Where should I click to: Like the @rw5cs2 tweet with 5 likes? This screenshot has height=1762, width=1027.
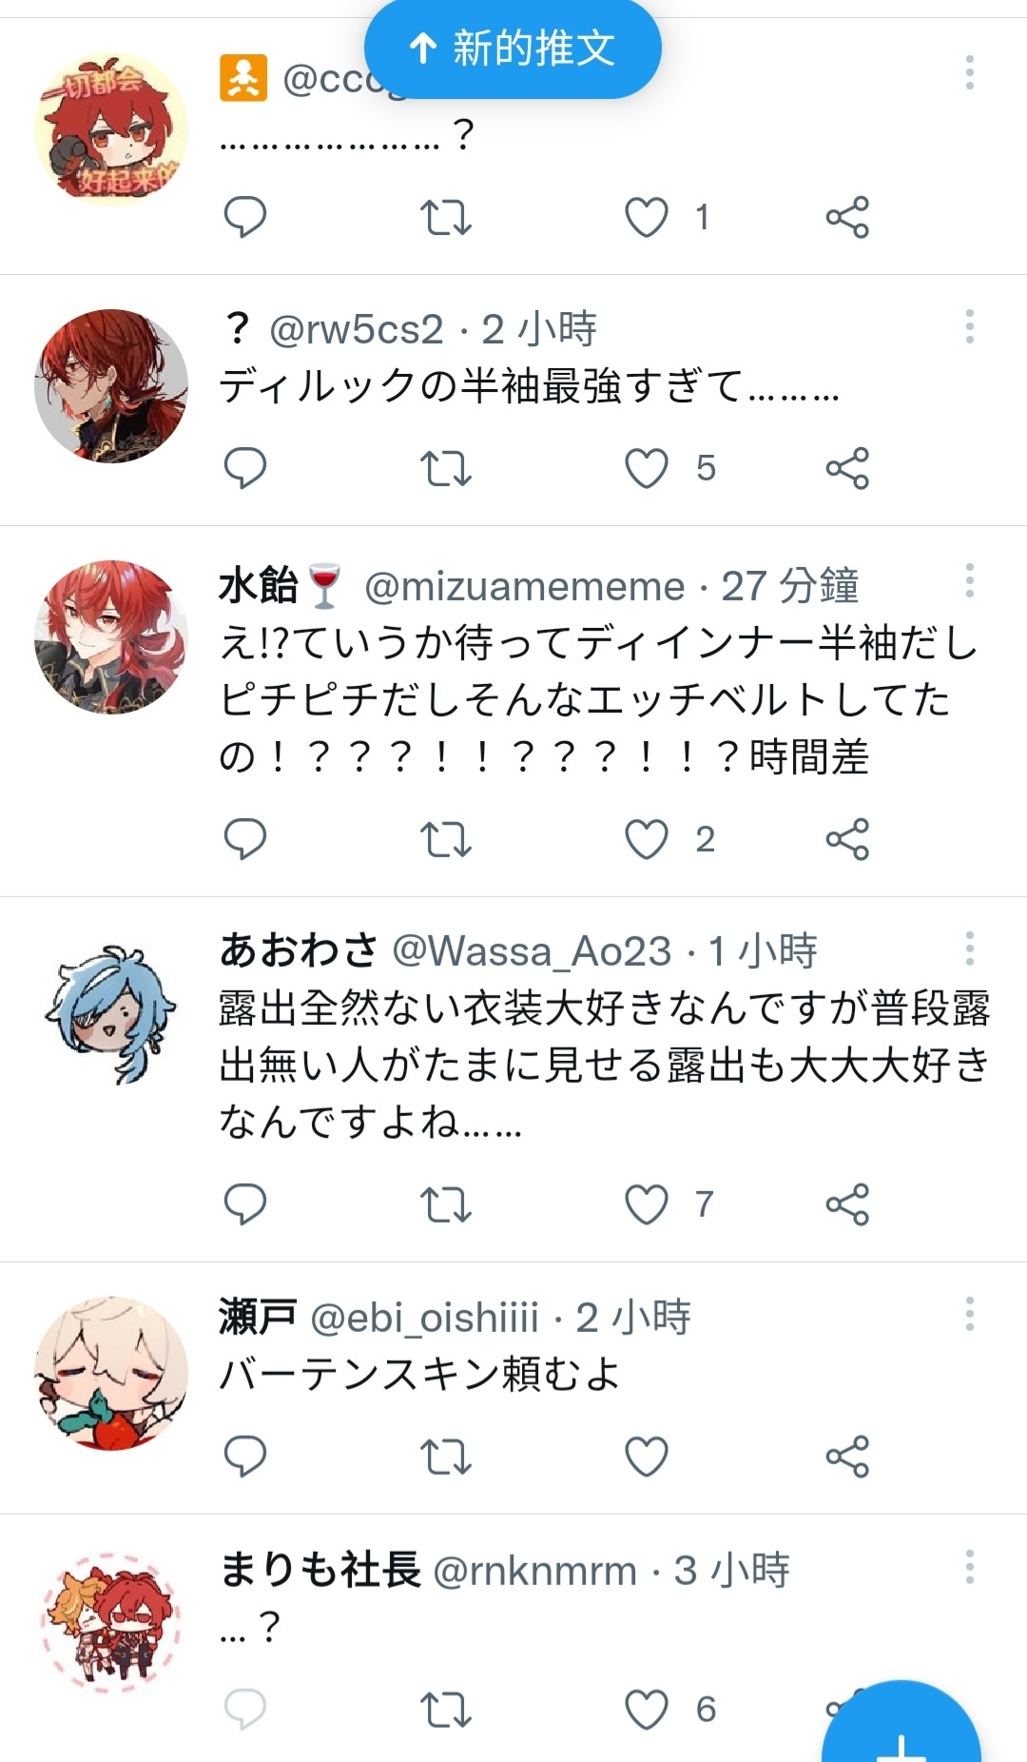647,468
